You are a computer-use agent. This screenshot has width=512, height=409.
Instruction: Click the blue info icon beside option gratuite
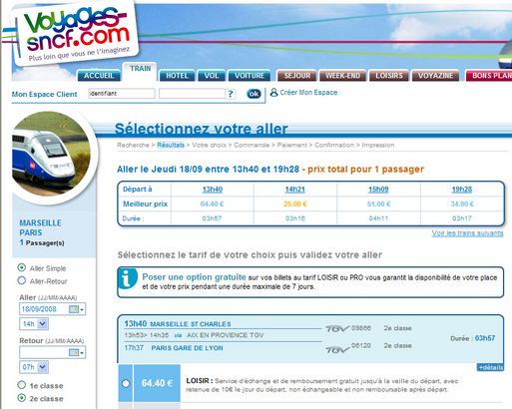coord(128,278)
